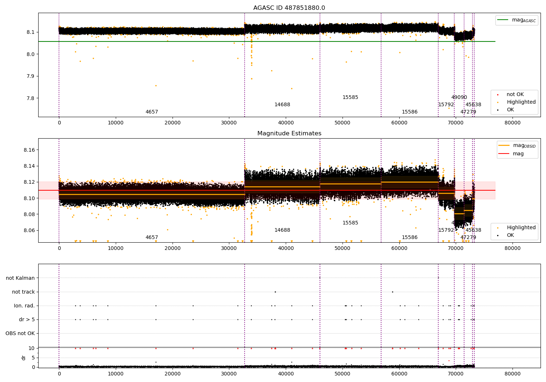Click obsid label 15586 in the top plot
The width and height of the screenshot is (546, 382).
coord(409,112)
